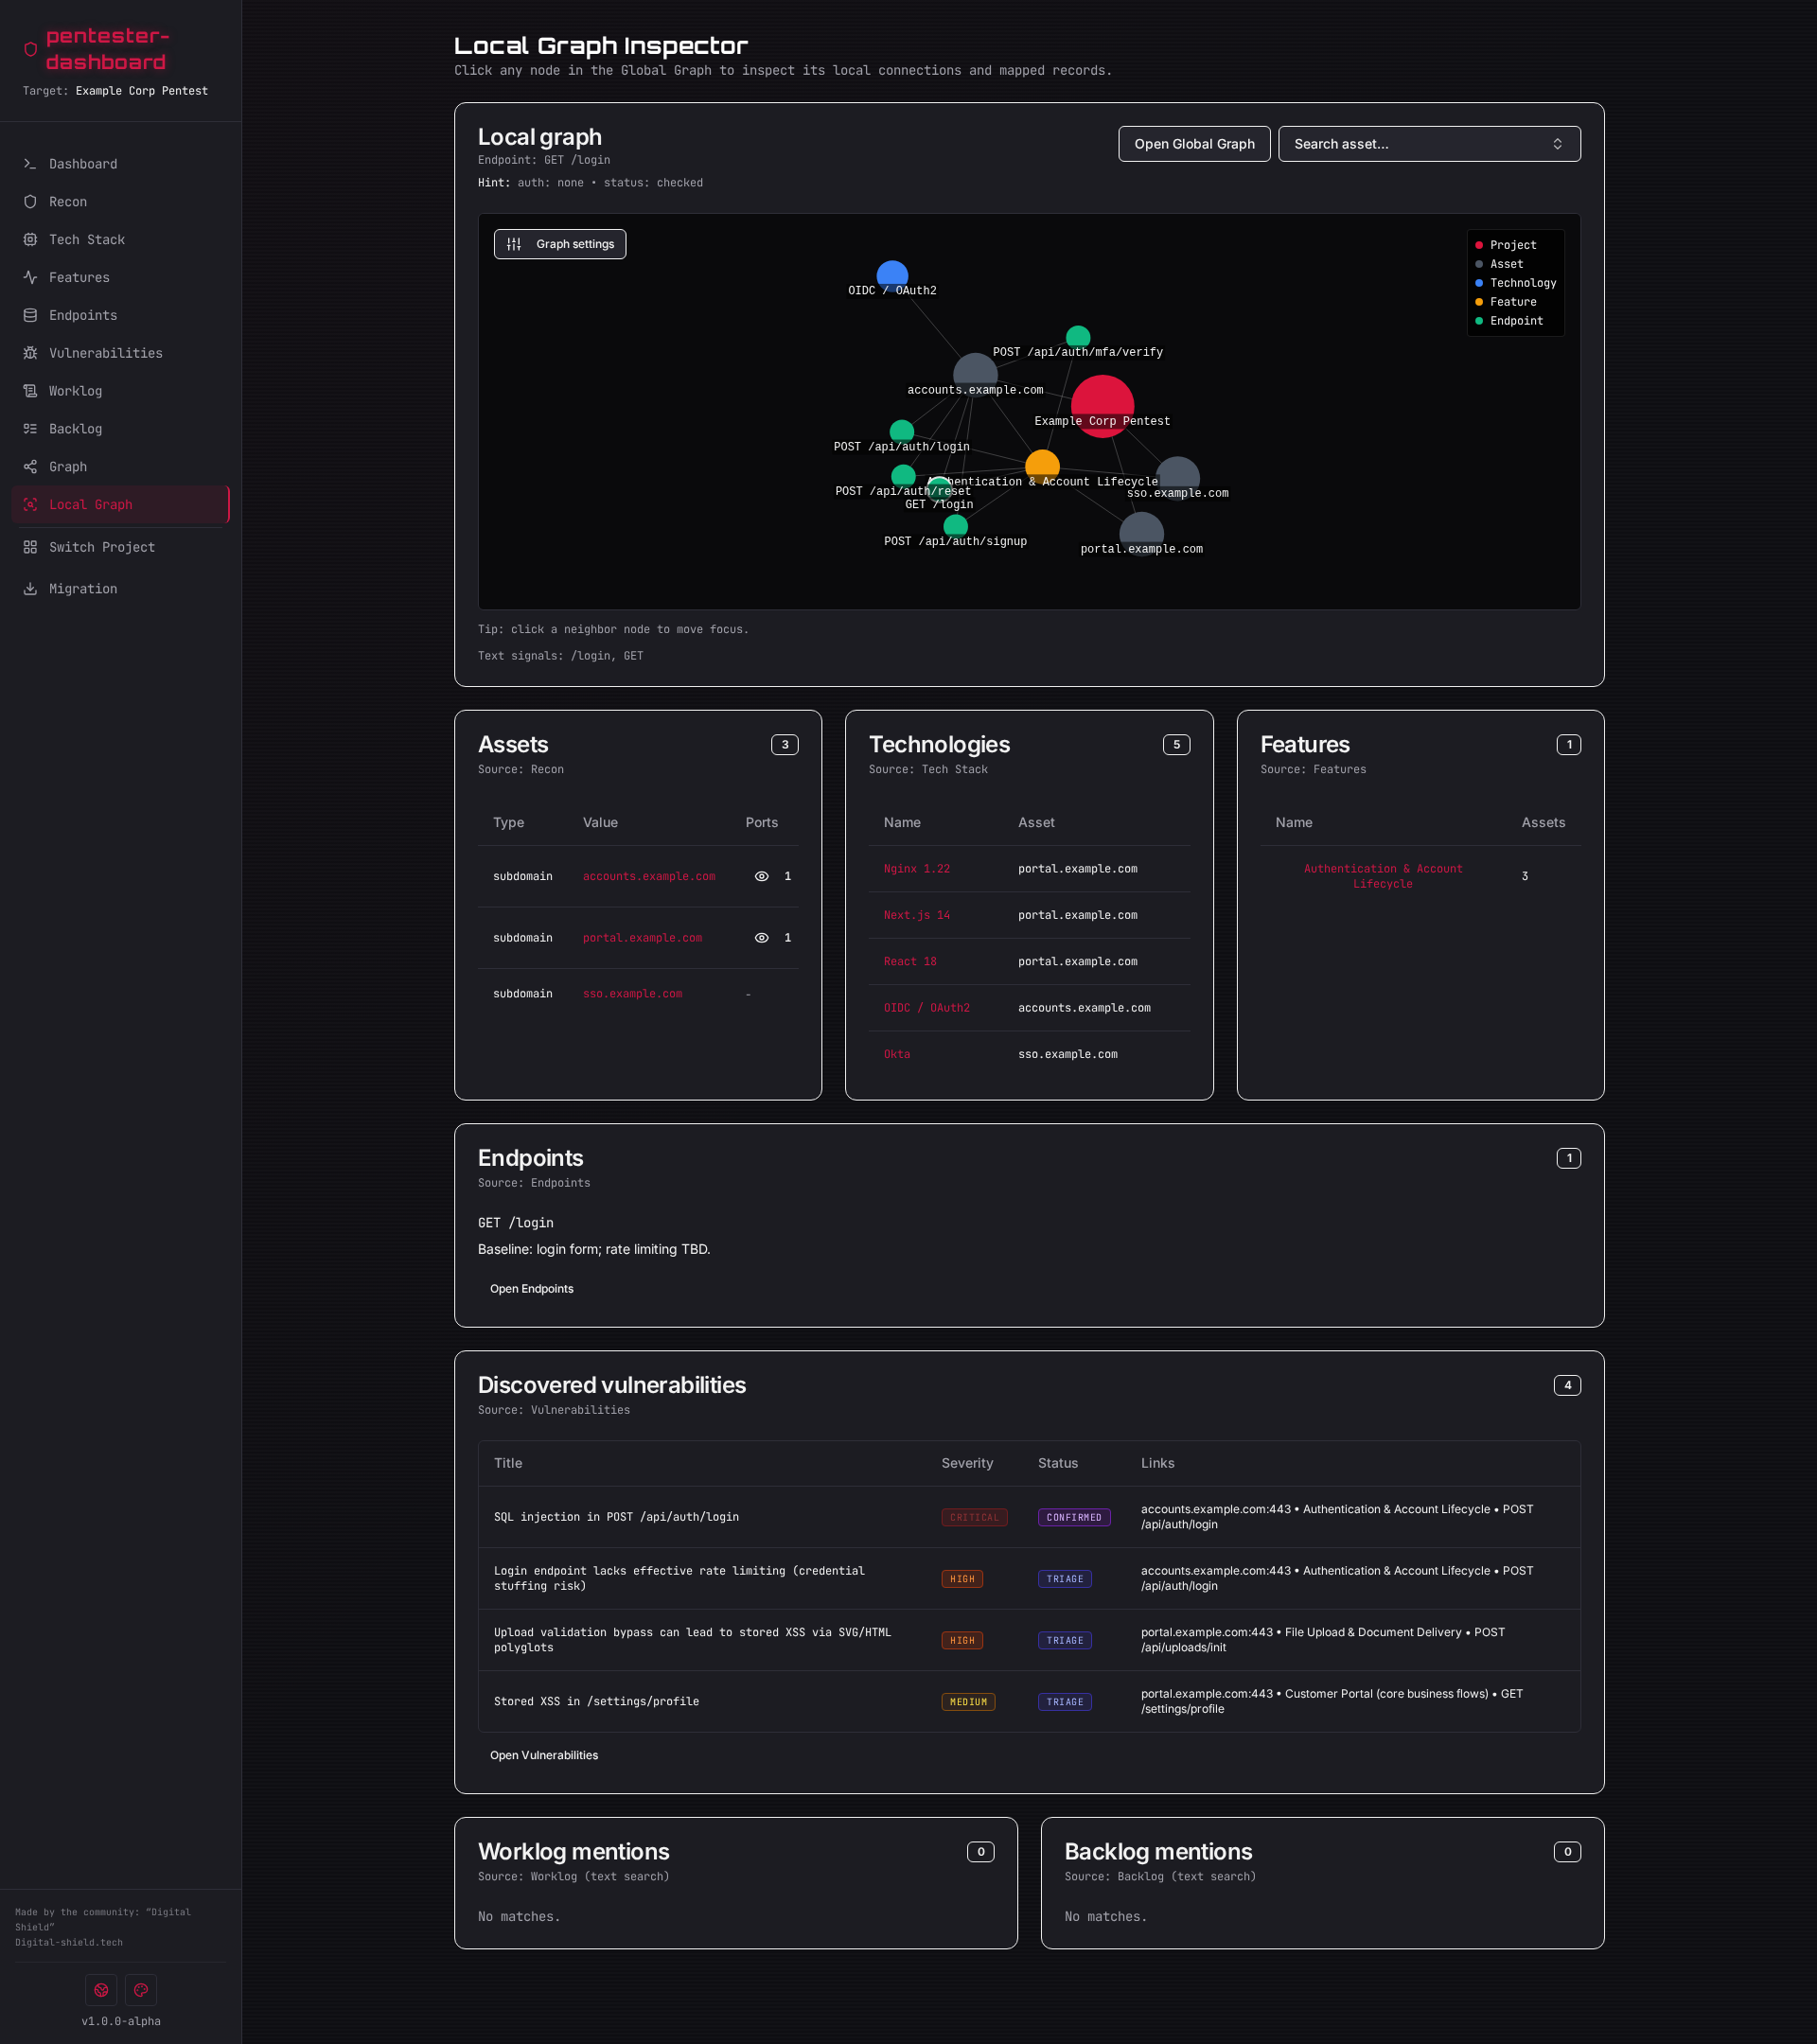Select the Example Corp Pentest graph node
The height and width of the screenshot is (2044, 1817).
coord(1102,404)
